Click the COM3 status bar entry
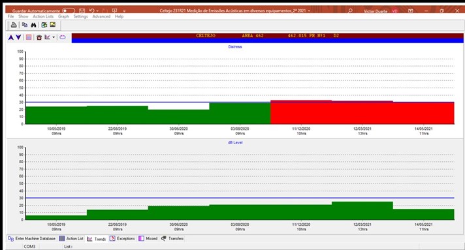465x250 pixels. click(29, 247)
